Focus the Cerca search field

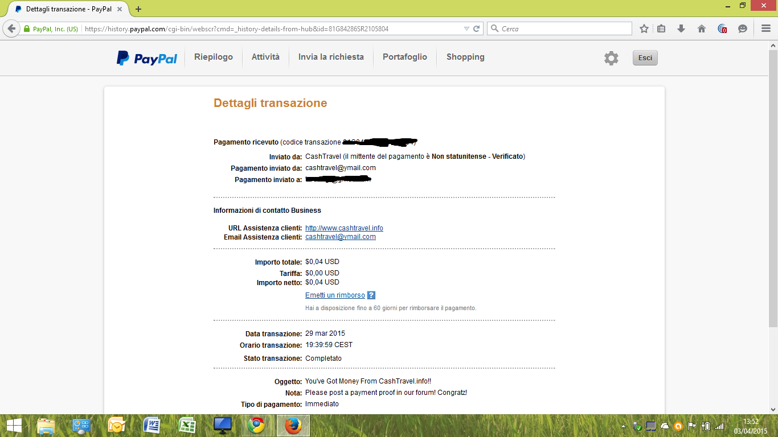559,28
